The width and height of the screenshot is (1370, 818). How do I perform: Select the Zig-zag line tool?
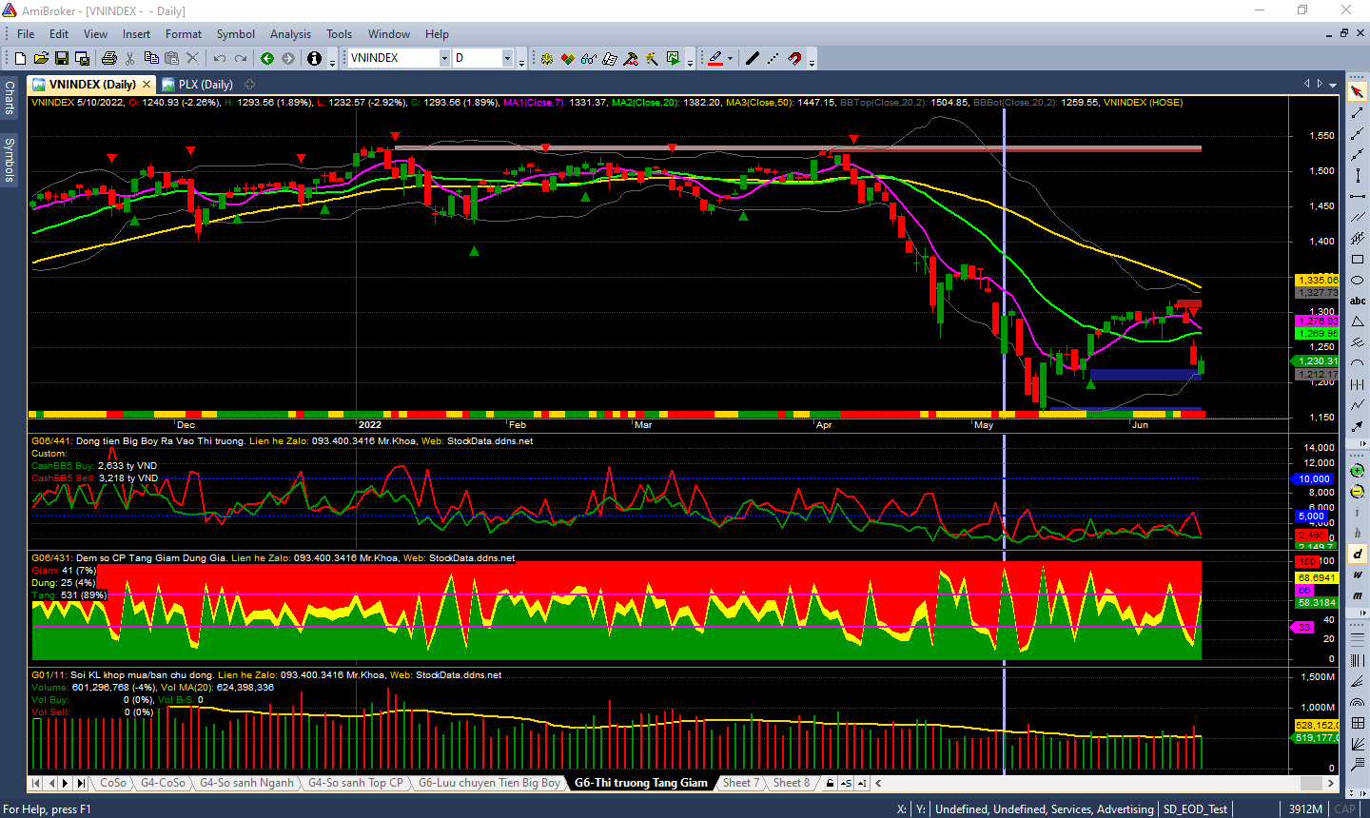click(x=1358, y=405)
